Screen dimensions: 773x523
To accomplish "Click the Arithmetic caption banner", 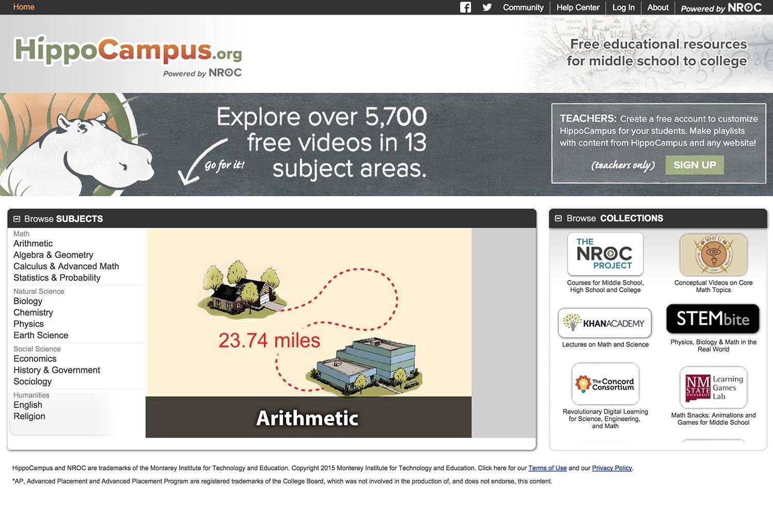I will 308,417.
